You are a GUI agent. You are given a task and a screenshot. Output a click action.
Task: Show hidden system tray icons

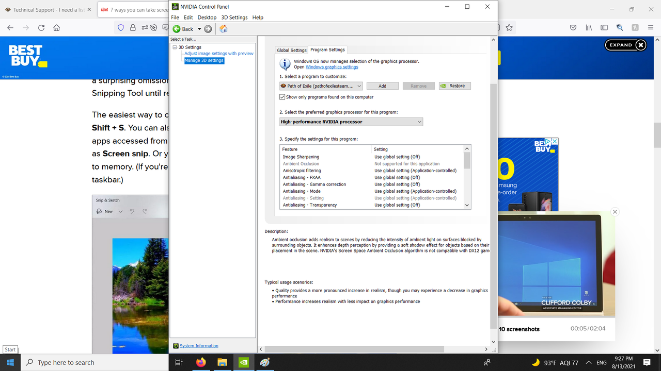[589, 362]
